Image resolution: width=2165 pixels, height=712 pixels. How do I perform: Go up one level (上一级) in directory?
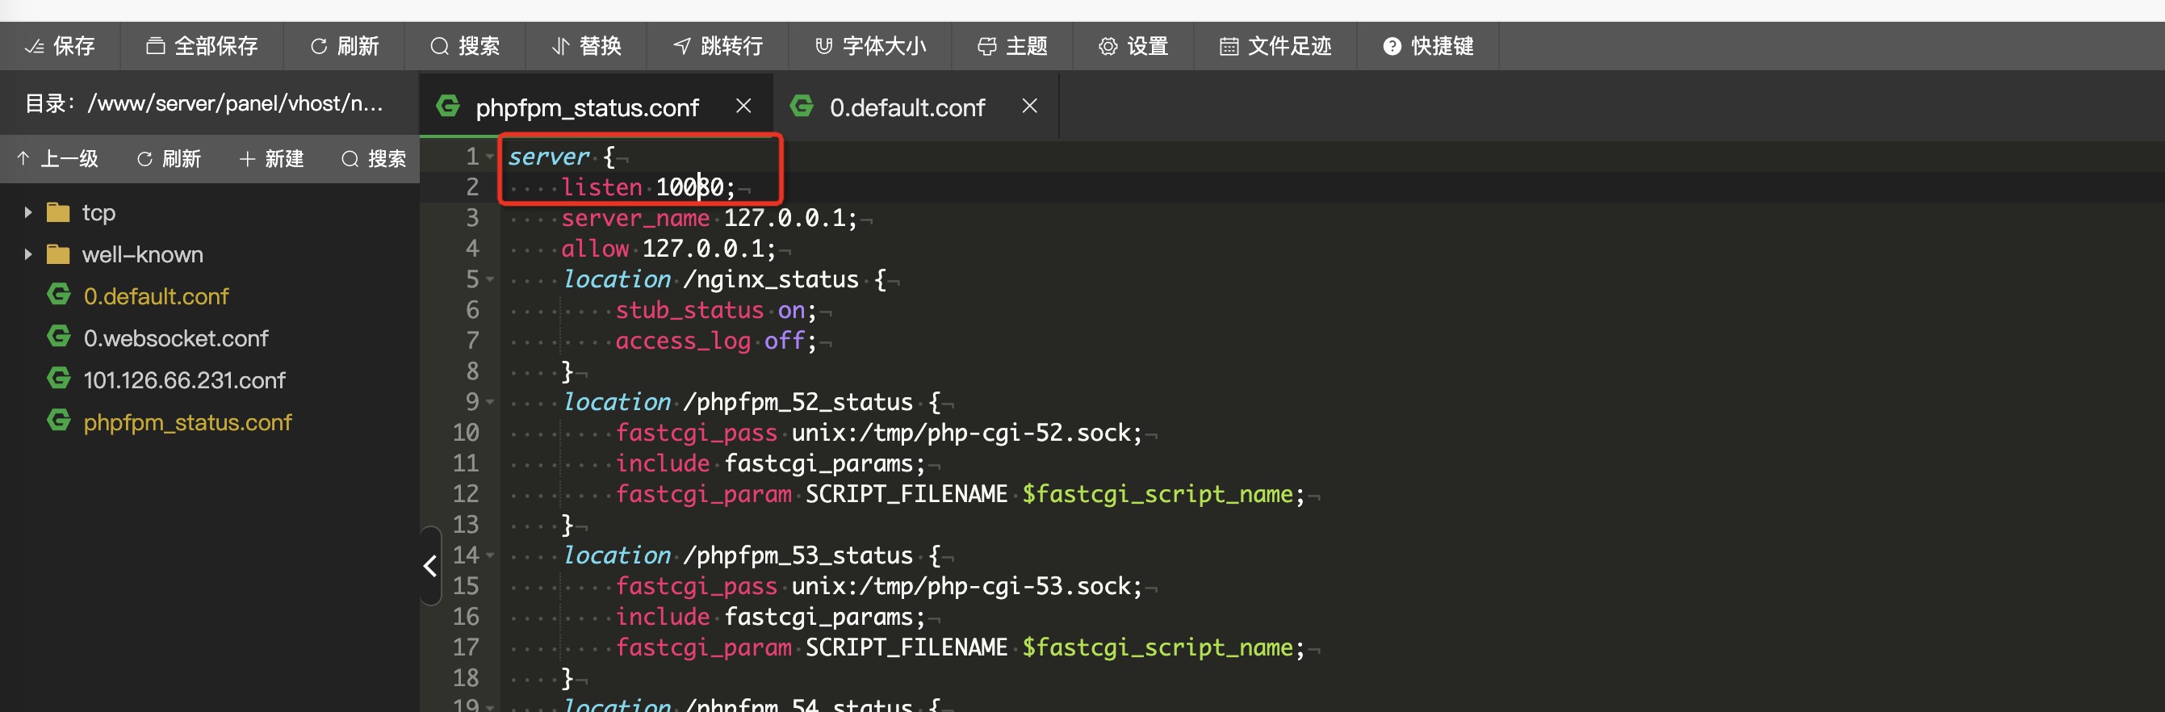(58, 159)
